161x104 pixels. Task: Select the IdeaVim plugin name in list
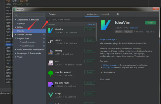pyautogui.click(x=59, y=29)
